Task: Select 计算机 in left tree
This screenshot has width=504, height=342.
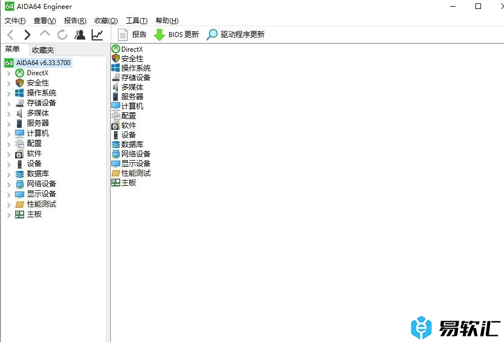Action: (x=38, y=133)
